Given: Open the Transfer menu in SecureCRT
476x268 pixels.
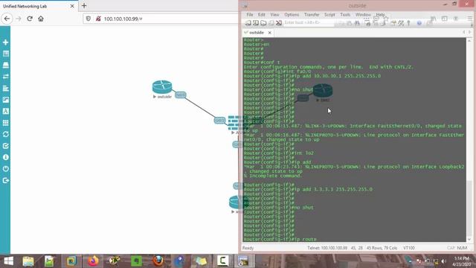Looking at the screenshot, I should 312,15.
